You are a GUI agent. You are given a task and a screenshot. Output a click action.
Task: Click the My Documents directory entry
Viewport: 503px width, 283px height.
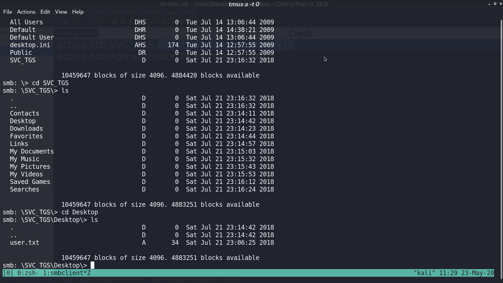pos(32,151)
